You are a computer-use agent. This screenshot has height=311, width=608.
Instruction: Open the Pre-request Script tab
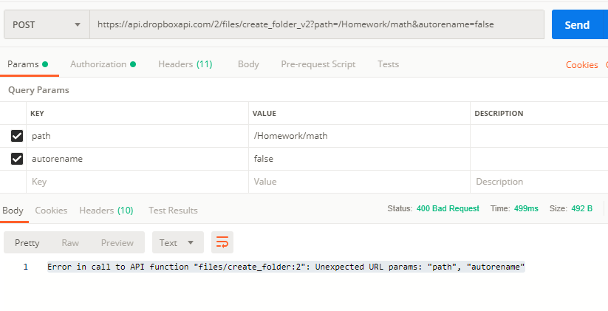click(318, 64)
